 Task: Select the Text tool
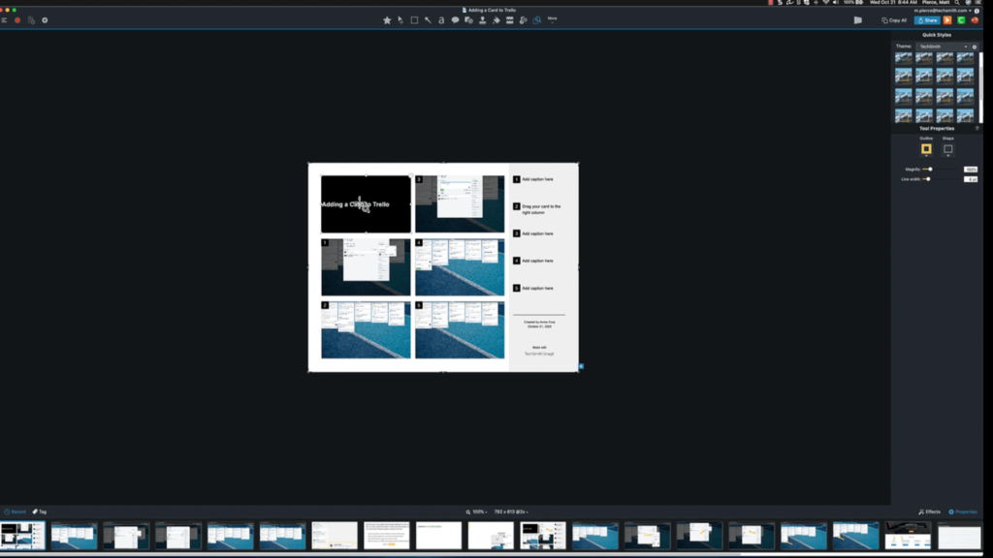click(441, 20)
